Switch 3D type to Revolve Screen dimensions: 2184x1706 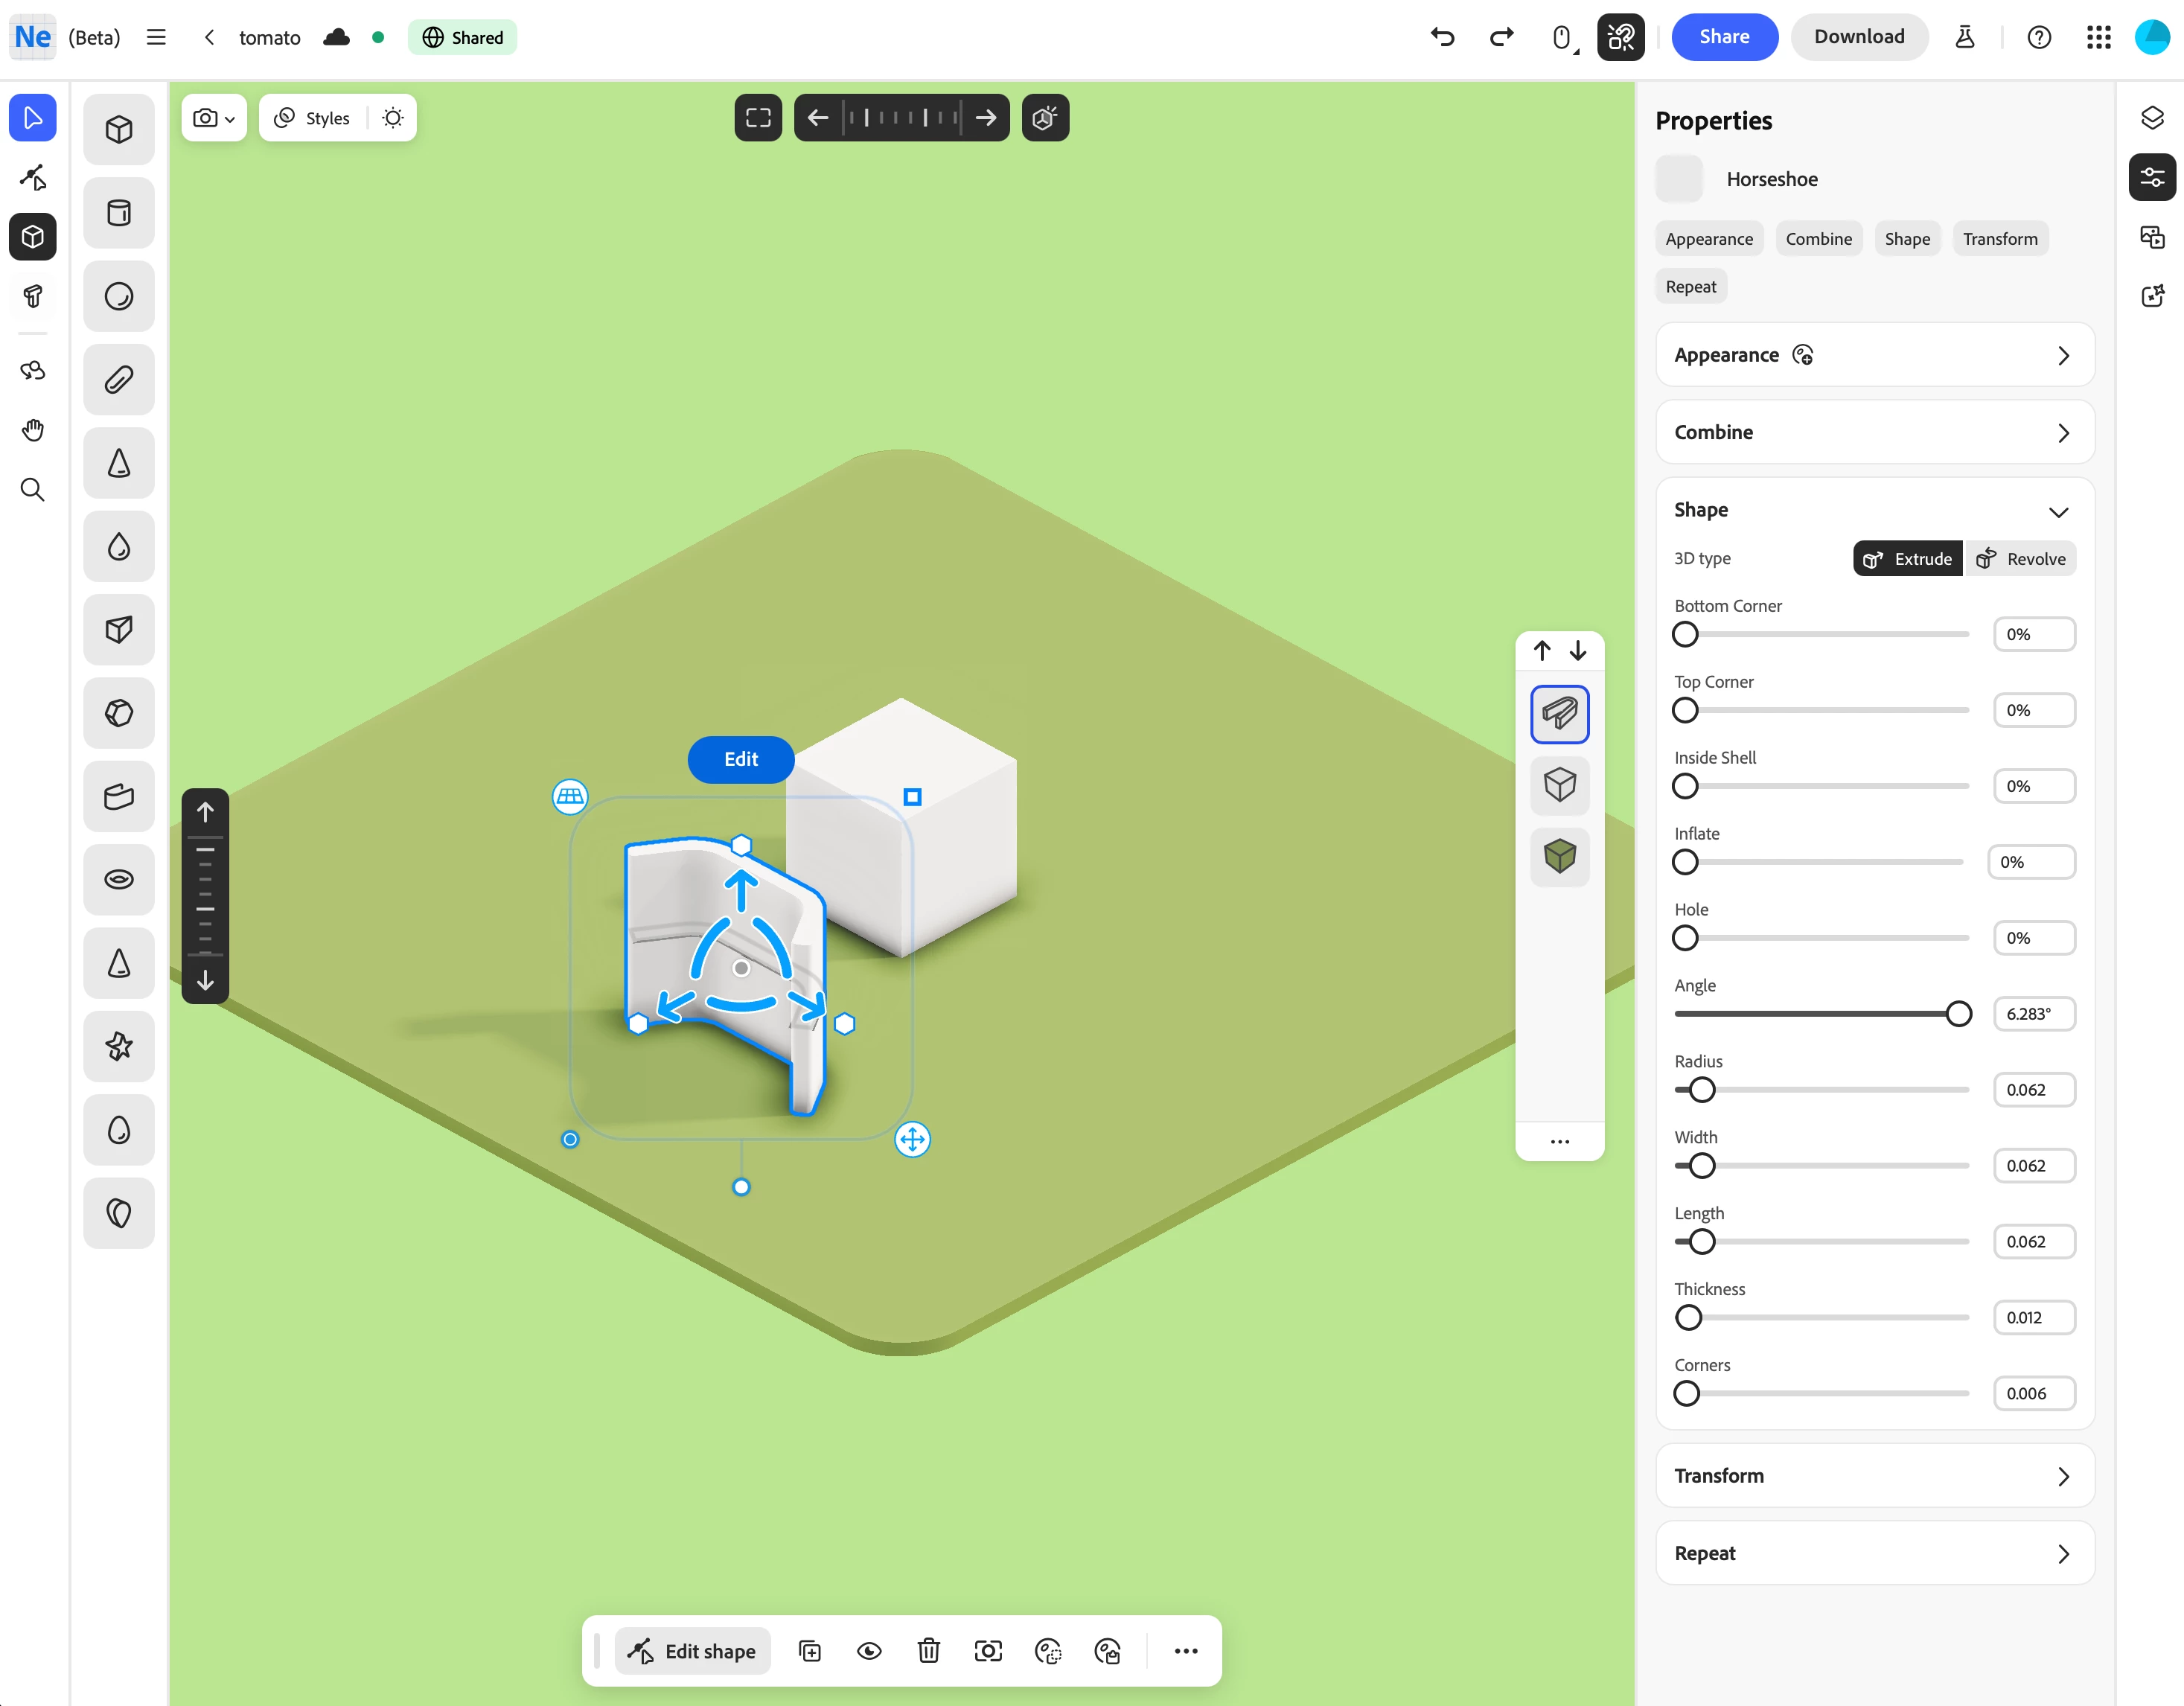click(2021, 559)
